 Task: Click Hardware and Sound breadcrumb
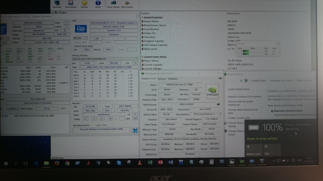coord(281,81)
